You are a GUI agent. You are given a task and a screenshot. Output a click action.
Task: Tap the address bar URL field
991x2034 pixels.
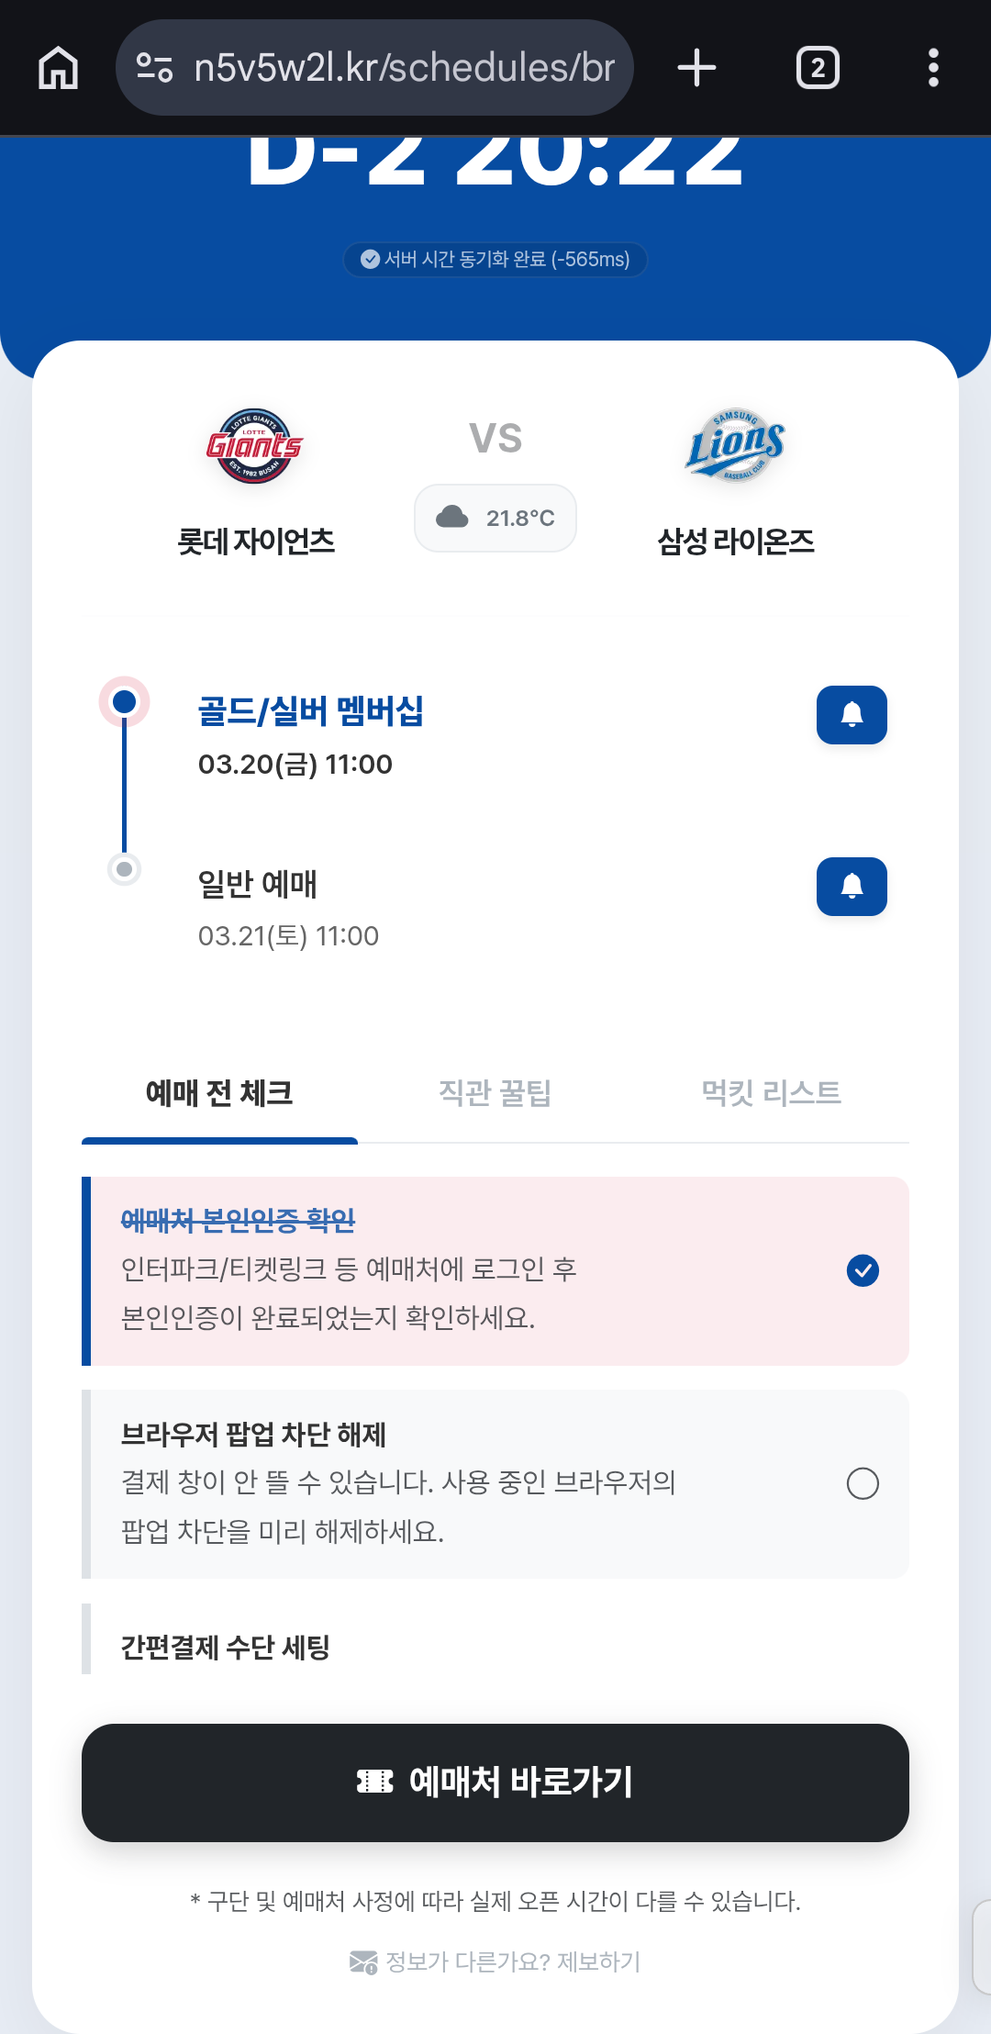404,68
